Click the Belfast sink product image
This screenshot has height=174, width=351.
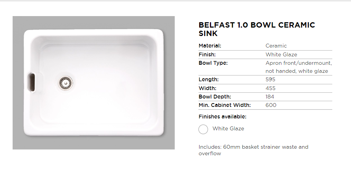[94, 82]
